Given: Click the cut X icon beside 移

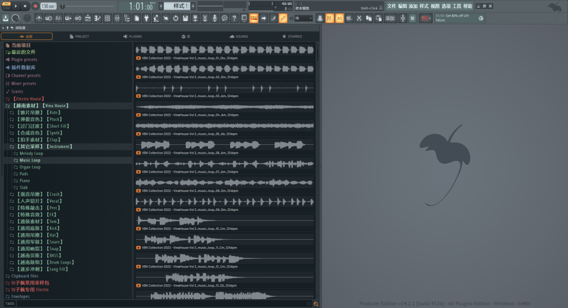Looking at the screenshot, I should (x=359, y=18).
